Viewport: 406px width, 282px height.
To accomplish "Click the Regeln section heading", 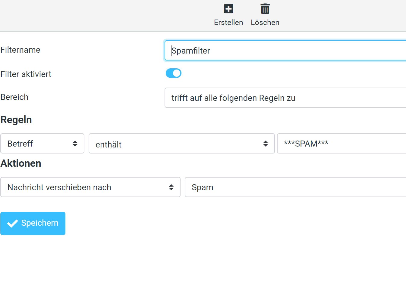I will pyautogui.click(x=16, y=120).
